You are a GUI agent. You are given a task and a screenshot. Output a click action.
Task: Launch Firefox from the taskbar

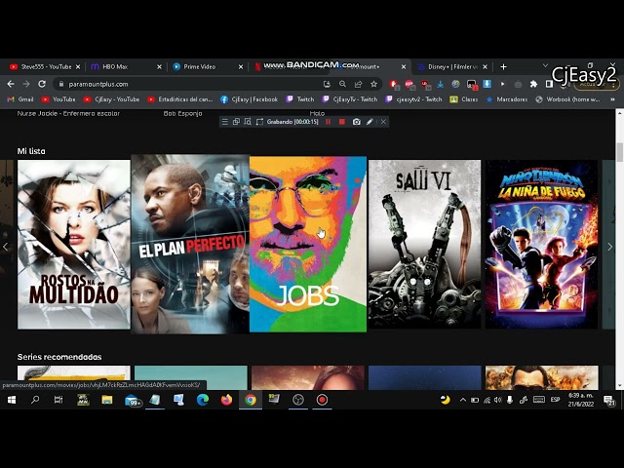(x=226, y=400)
